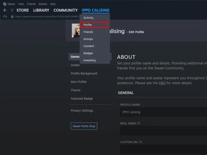Image resolution: width=207 pixels, height=155 pixels.
Task: Open the Help menu
Action: pos(53,4)
